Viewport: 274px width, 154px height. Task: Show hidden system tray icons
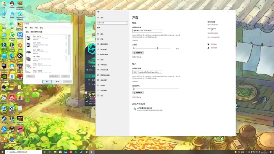tap(247, 152)
